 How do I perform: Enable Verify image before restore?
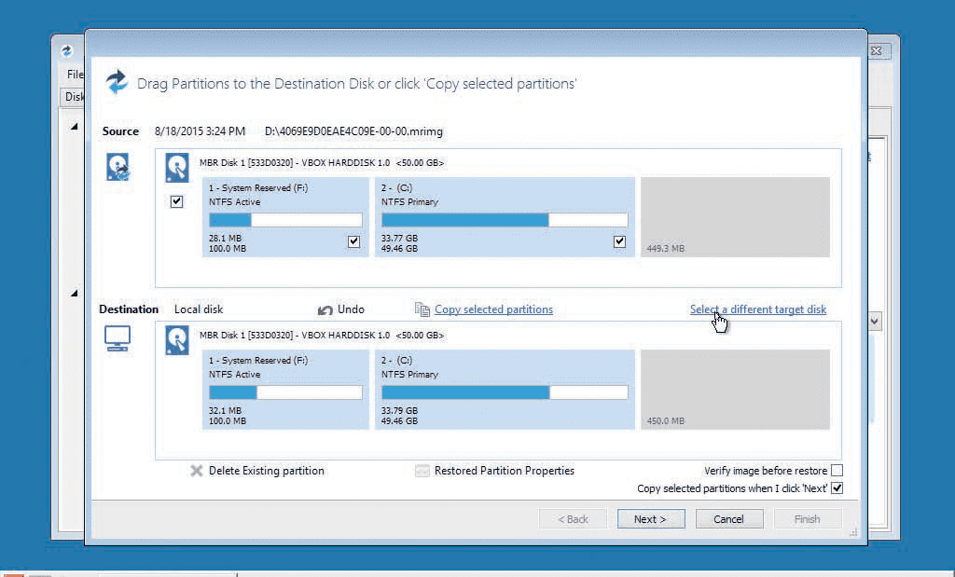click(x=837, y=471)
